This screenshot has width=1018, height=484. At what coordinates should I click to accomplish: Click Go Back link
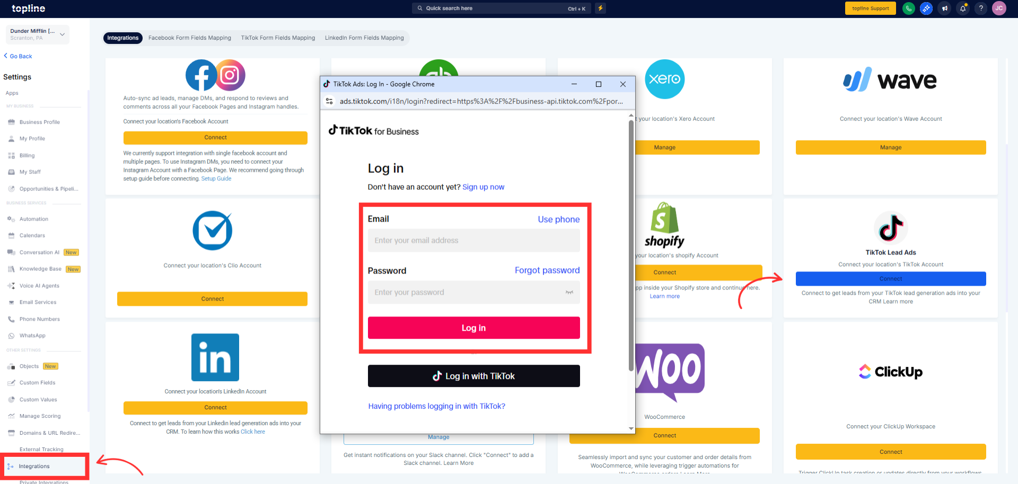point(18,56)
